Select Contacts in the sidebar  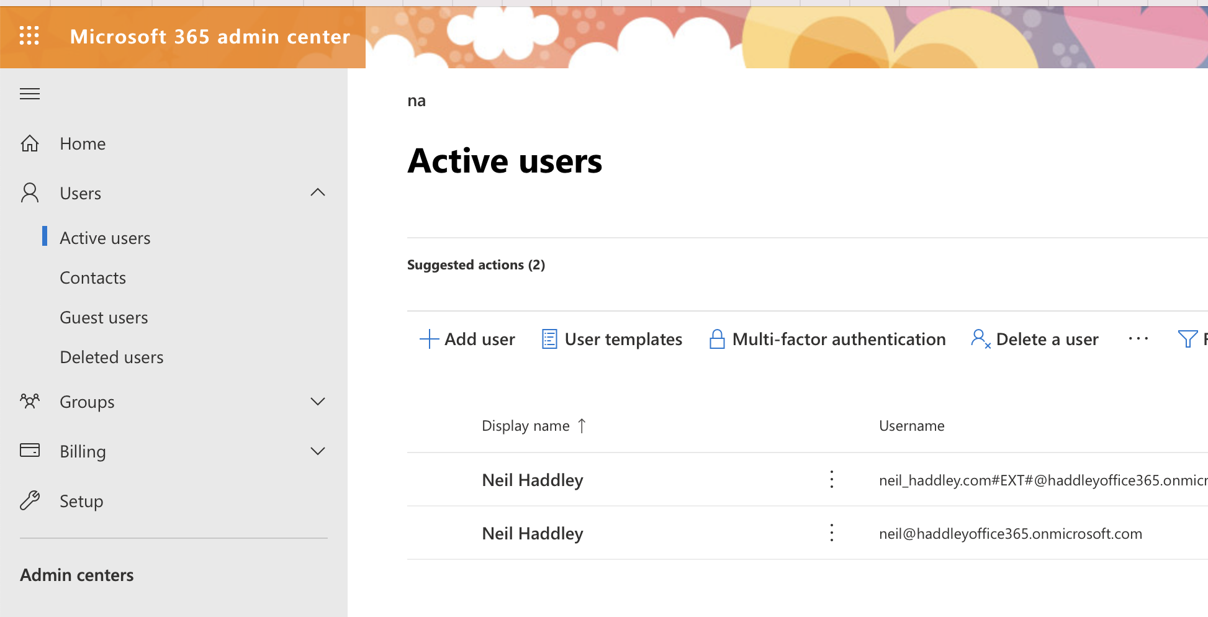click(x=92, y=277)
